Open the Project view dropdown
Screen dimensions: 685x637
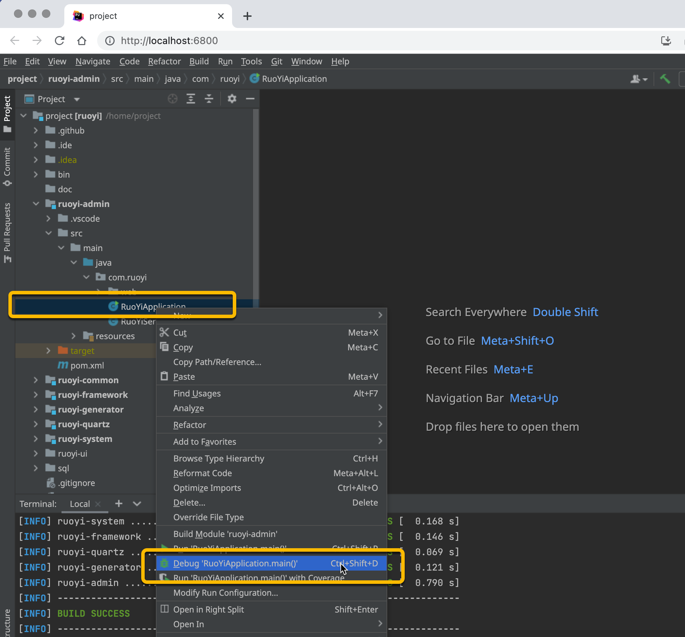tap(77, 99)
